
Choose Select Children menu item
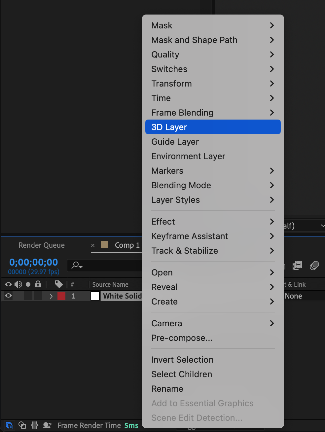pyautogui.click(x=213, y=374)
